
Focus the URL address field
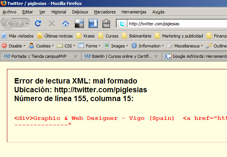click(x=177, y=24)
